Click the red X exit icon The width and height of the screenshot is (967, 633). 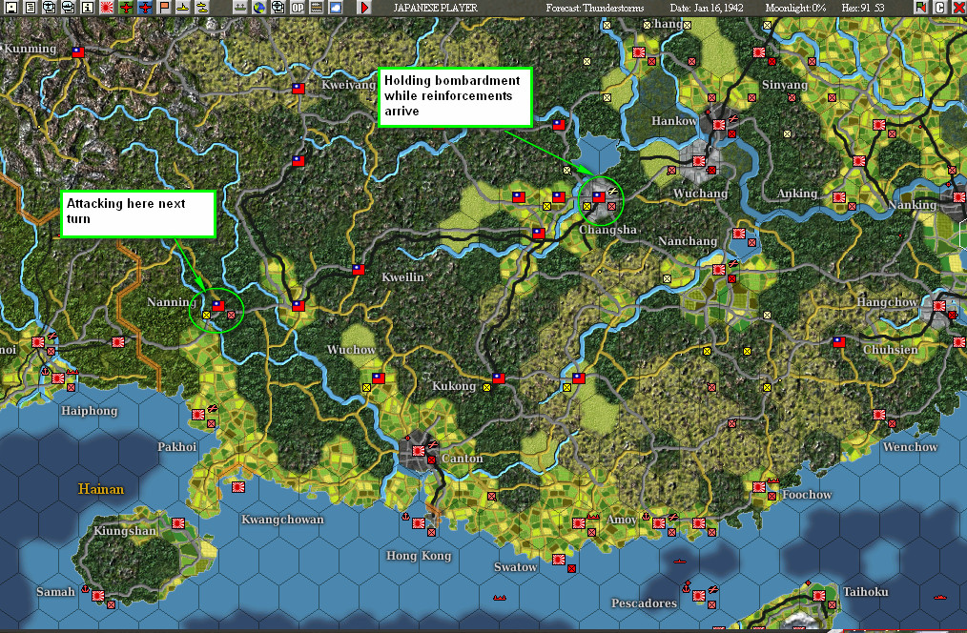[959, 8]
